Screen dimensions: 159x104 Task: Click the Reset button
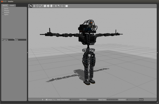coord(141,100)
